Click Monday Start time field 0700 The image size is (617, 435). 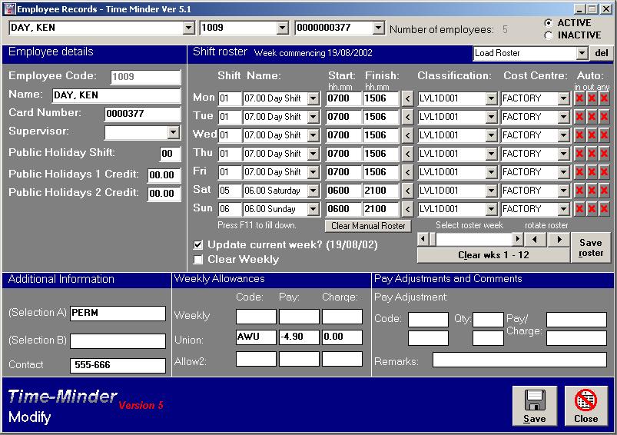coord(343,98)
